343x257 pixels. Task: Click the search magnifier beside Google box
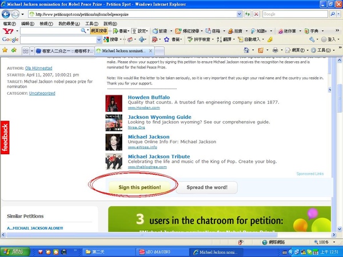tap(333, 14)
